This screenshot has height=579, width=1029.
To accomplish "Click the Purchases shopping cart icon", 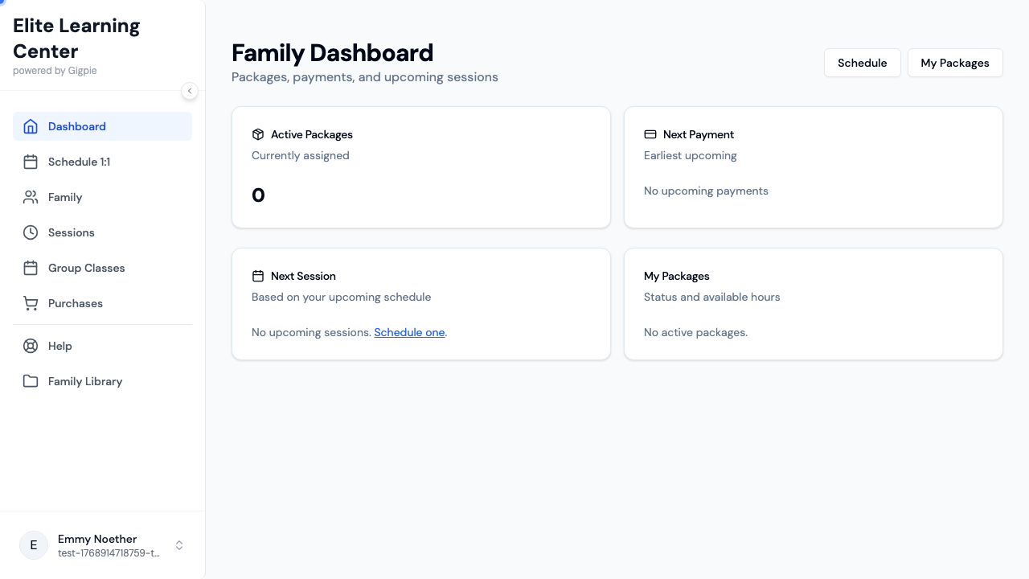I will pos(31,303).
